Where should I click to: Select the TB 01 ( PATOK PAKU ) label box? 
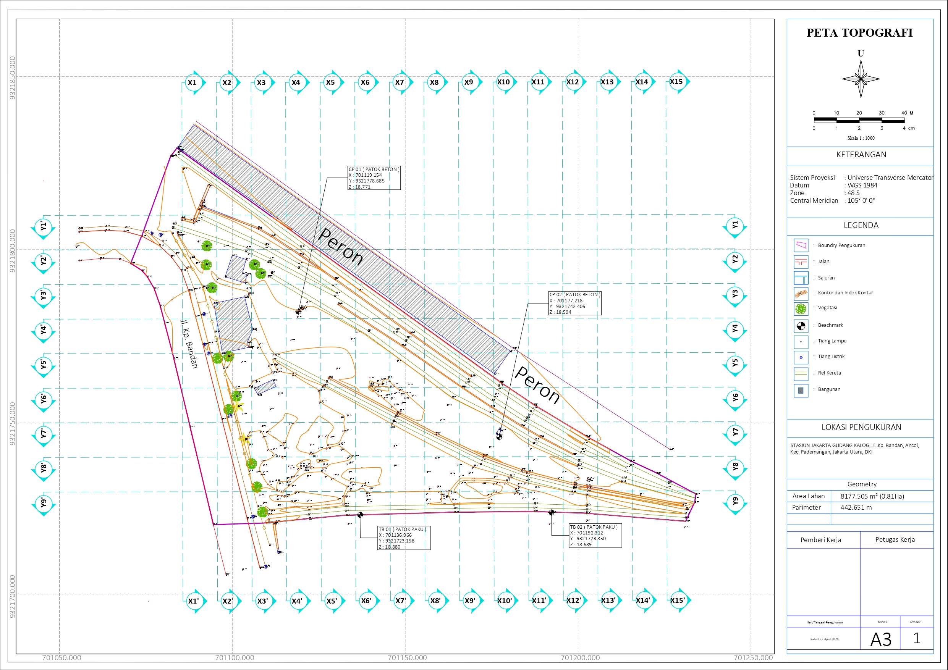[x=404, y=538]
